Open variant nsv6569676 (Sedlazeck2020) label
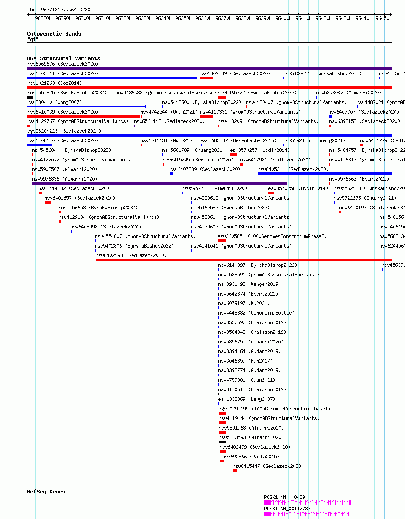The width and height of the screenshot is (405, 519). 63,64
